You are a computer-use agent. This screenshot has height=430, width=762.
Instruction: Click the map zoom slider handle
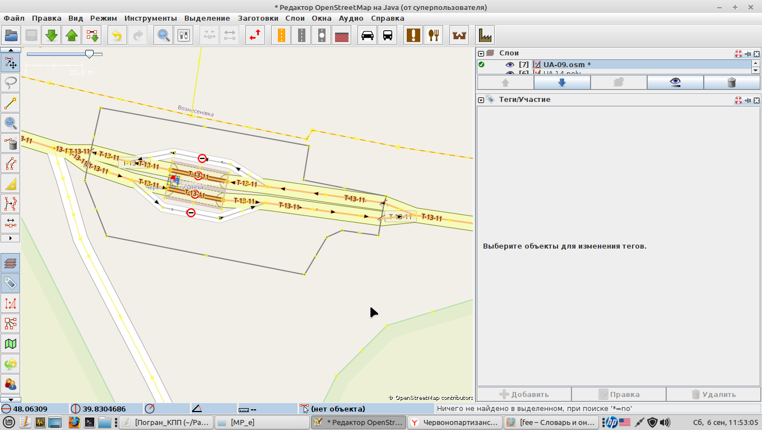point(89,54)
